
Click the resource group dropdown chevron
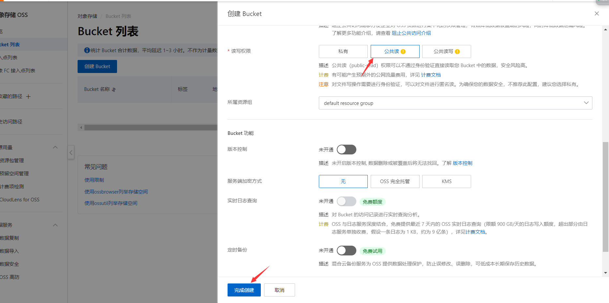(586, 103)
